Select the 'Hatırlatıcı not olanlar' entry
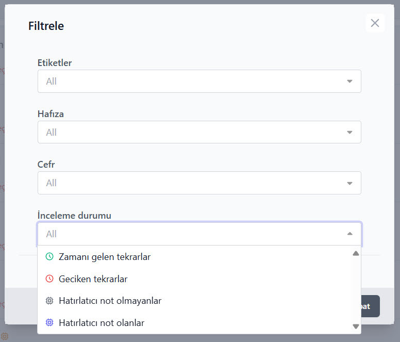This screenshot has width=400, height=342. click(102, 323)
